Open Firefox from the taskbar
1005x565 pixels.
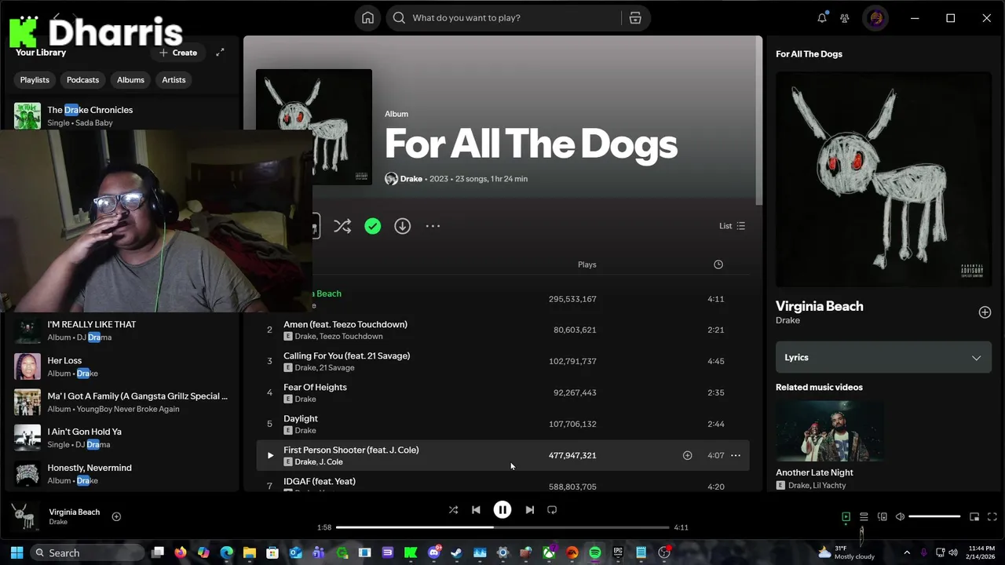pyautogui.click(x=181, y=552)
